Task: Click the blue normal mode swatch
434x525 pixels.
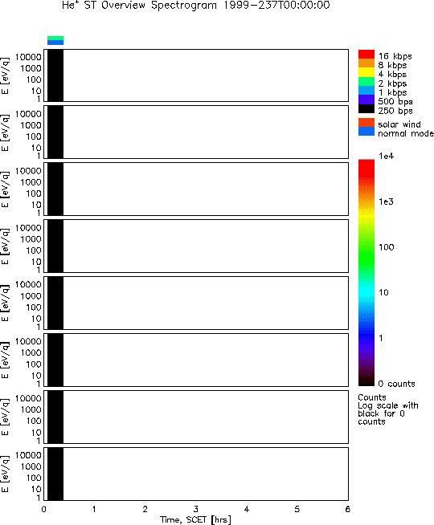Action: coord(366,132)
